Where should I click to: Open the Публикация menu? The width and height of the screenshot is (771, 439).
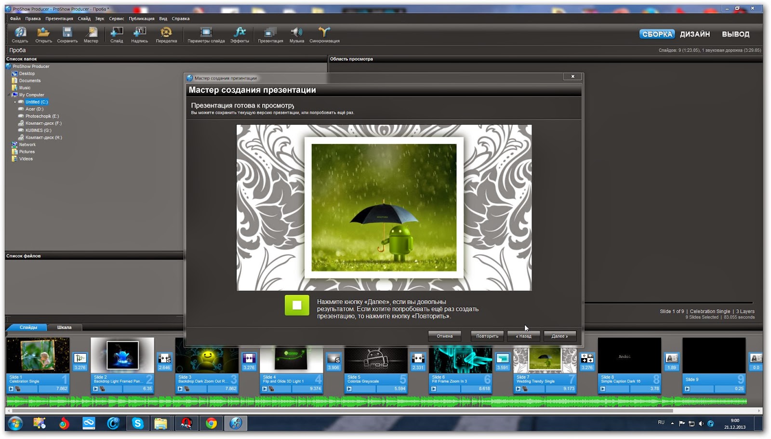click(142, 19)
